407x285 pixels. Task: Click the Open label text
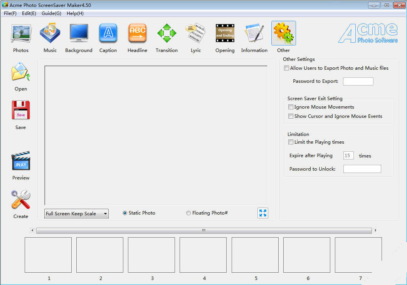click(21, 89)
